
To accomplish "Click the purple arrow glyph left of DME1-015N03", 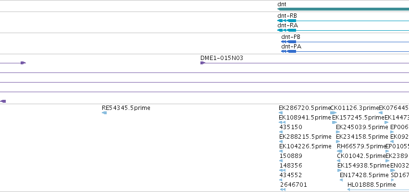I will (x=23, y=63).
